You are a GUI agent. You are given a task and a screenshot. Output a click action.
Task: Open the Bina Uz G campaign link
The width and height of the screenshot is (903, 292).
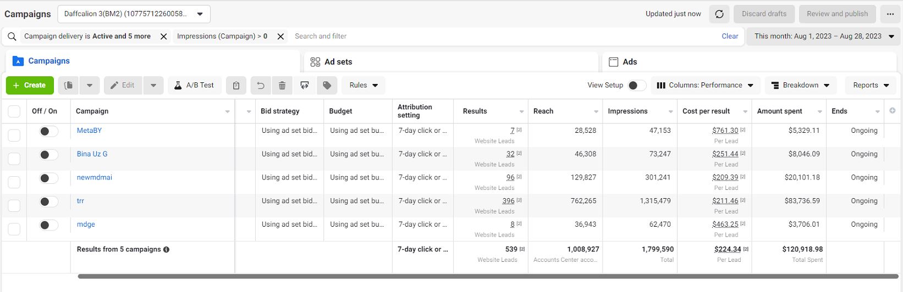(92, 154)
